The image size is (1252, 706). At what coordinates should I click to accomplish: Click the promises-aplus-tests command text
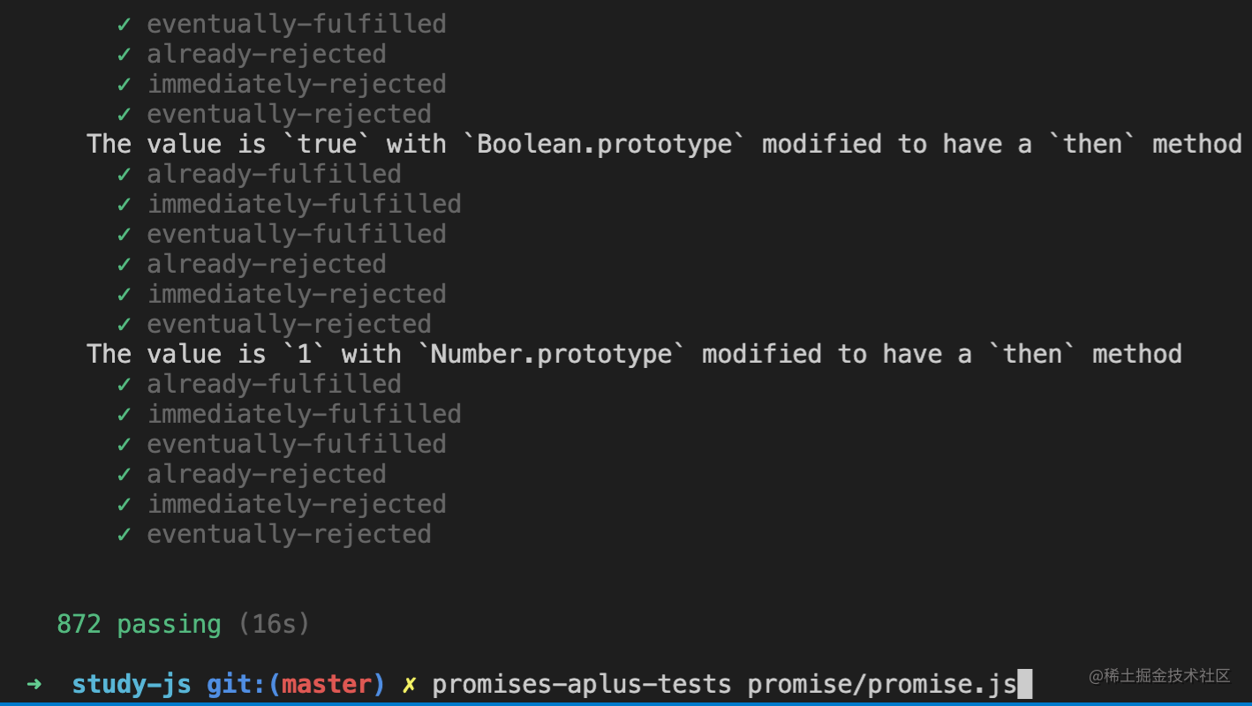pos(582,684)
